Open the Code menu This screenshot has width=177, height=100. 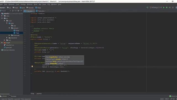(17, 4)
